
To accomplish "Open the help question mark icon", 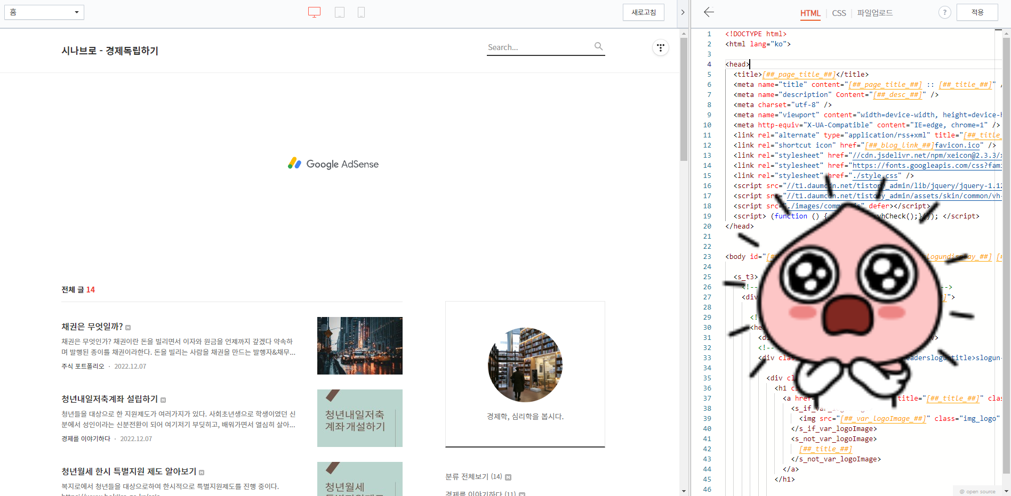I will tap(944, 12).
